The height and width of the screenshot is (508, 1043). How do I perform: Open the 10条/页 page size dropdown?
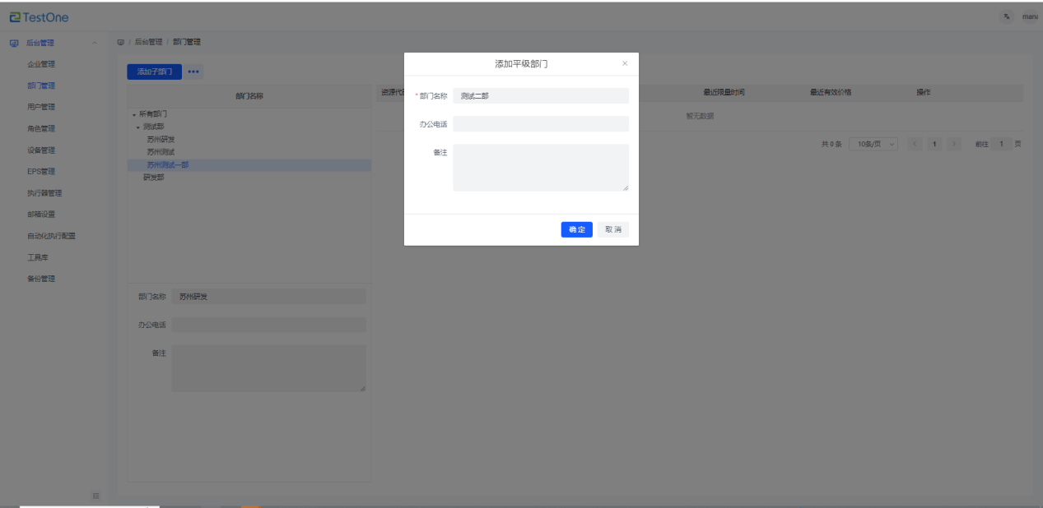(x=873, y=144)
